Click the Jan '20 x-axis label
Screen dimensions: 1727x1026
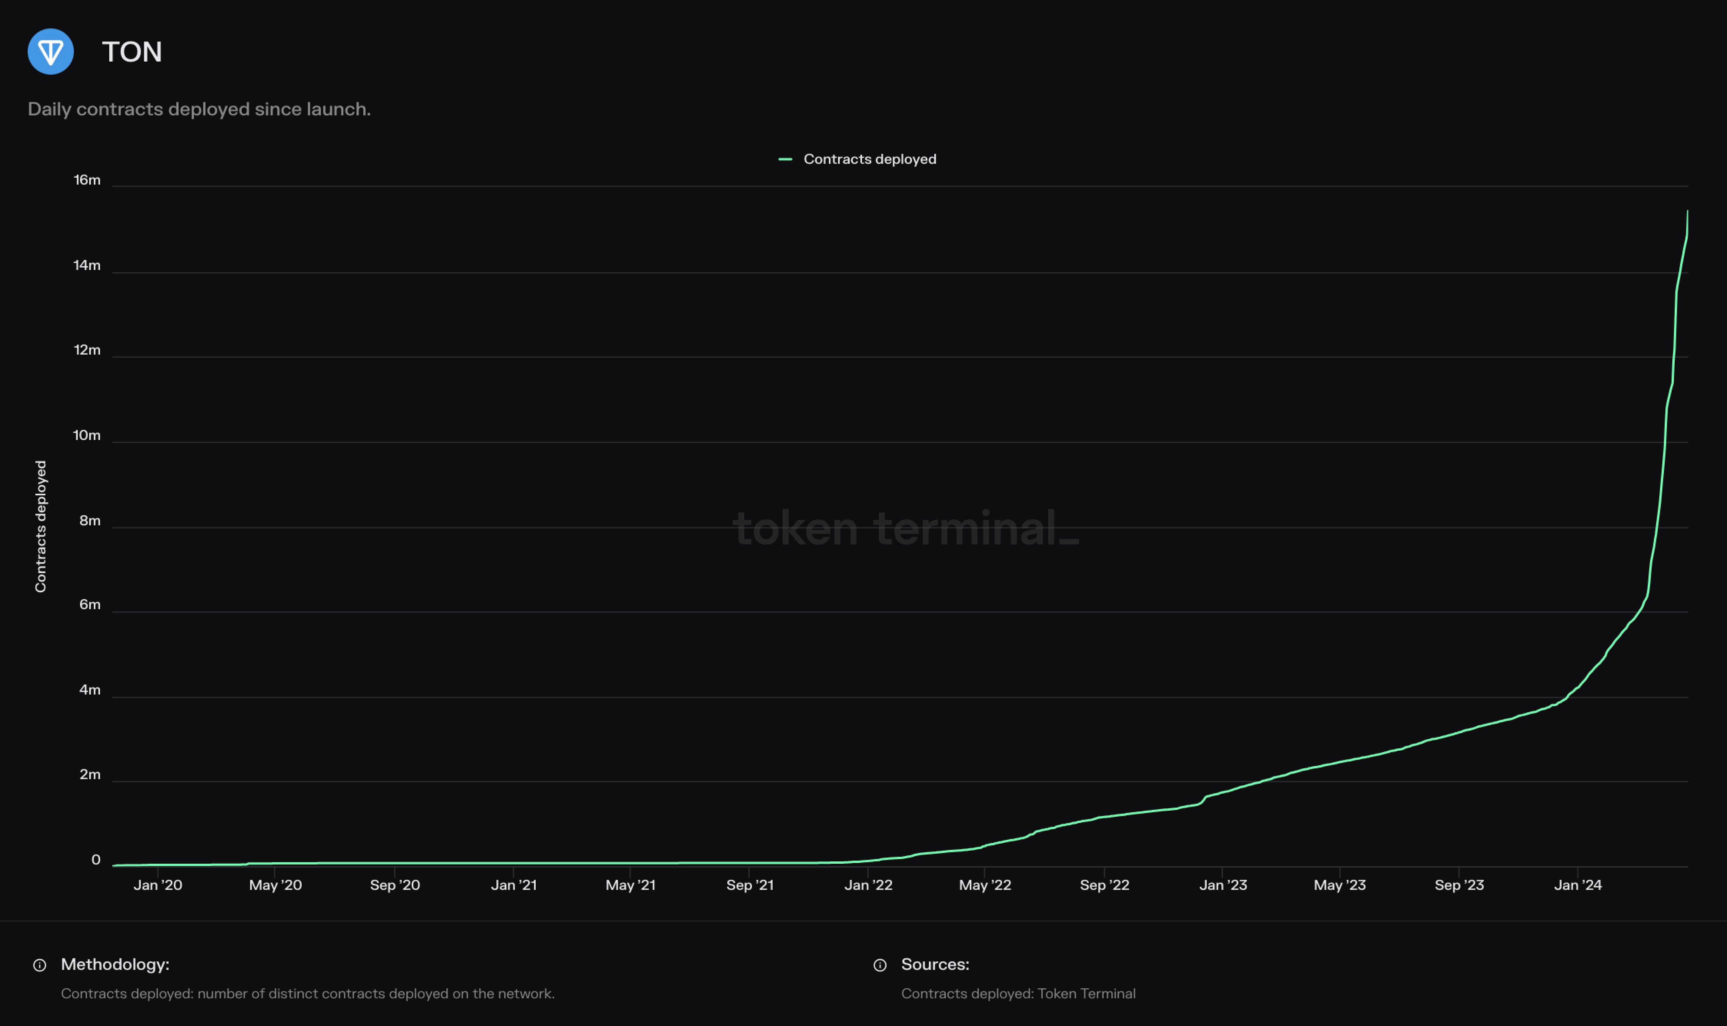click(158, 885)
